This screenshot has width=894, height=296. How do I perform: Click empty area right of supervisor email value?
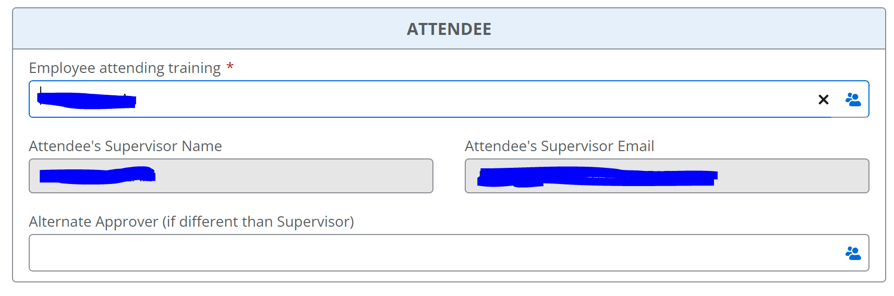793,176
